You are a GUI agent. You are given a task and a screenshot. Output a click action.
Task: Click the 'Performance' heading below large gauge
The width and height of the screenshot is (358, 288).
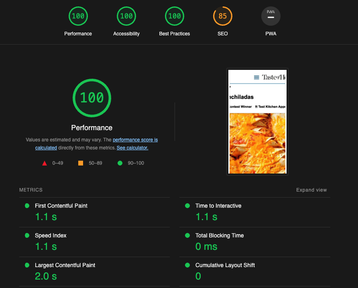click(x=92, y=128)
